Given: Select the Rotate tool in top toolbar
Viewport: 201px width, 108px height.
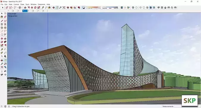Looking at the screenshot, I should coord(35,7).
